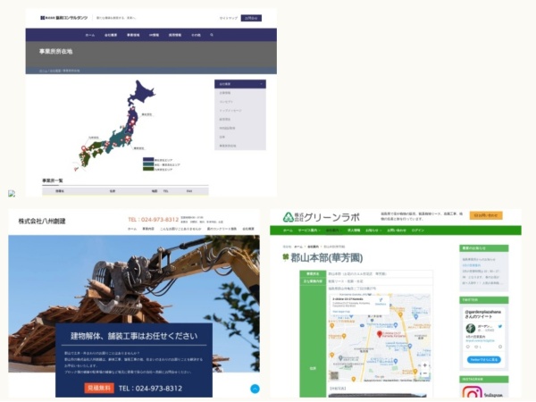The width and height of the screenshot is (536, 402).
Task: Open ログイン in the green navigation bar
Action: 418,230
